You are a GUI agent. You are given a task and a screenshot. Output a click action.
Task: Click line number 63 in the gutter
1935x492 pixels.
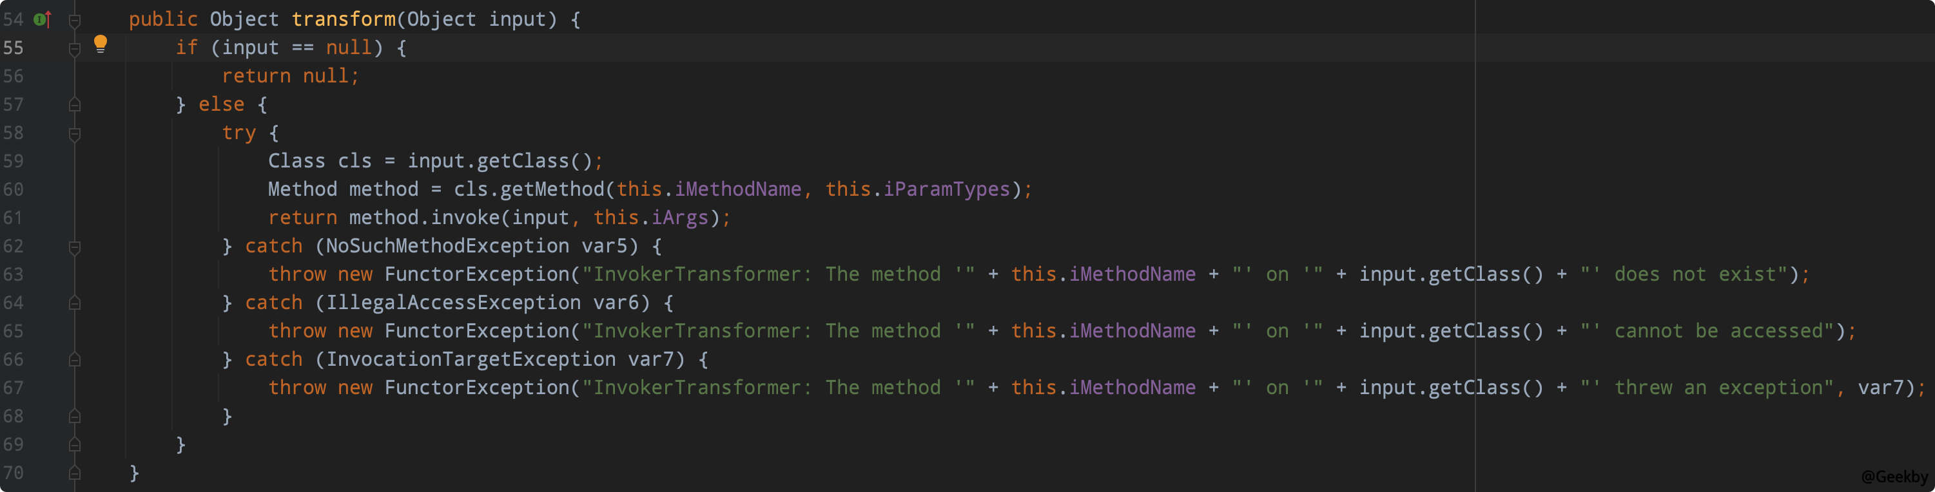pos(14,274)
